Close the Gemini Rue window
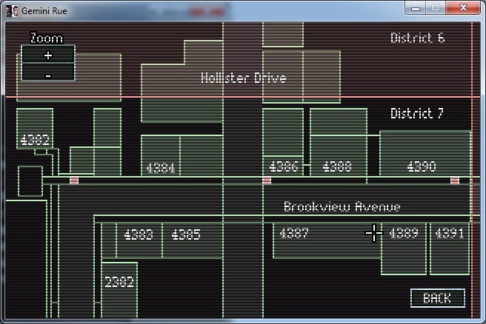This screenshot has height=324, width=486. point(463,7)
